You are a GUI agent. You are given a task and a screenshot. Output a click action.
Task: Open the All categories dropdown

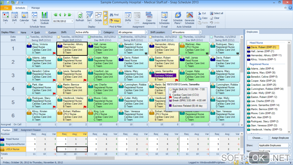pos(146,32)
